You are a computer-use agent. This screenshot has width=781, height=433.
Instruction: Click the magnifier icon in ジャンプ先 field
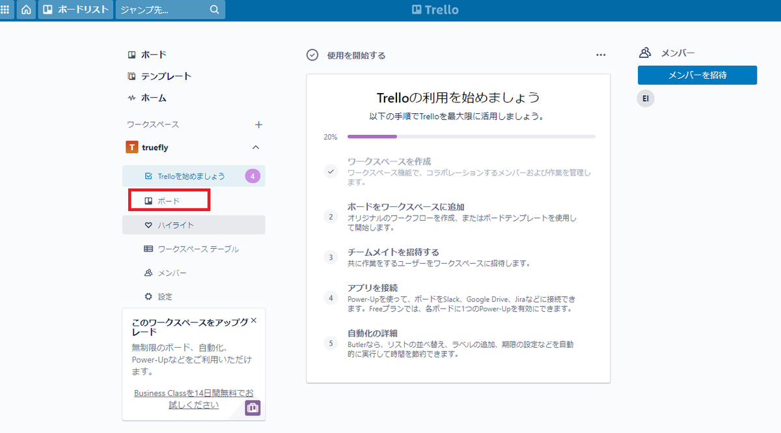(215, 10)
